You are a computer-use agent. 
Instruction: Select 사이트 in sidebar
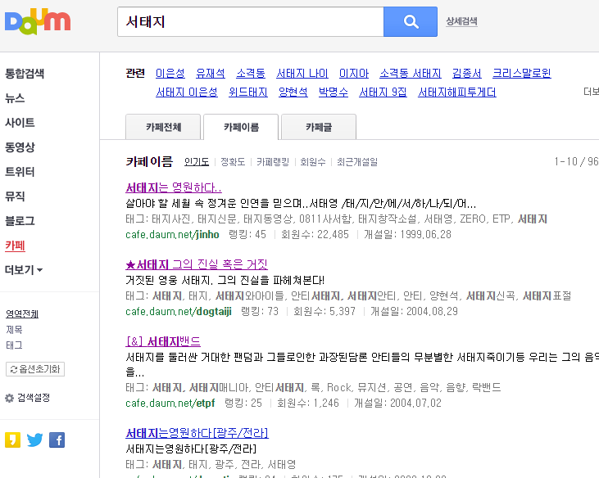20,123
